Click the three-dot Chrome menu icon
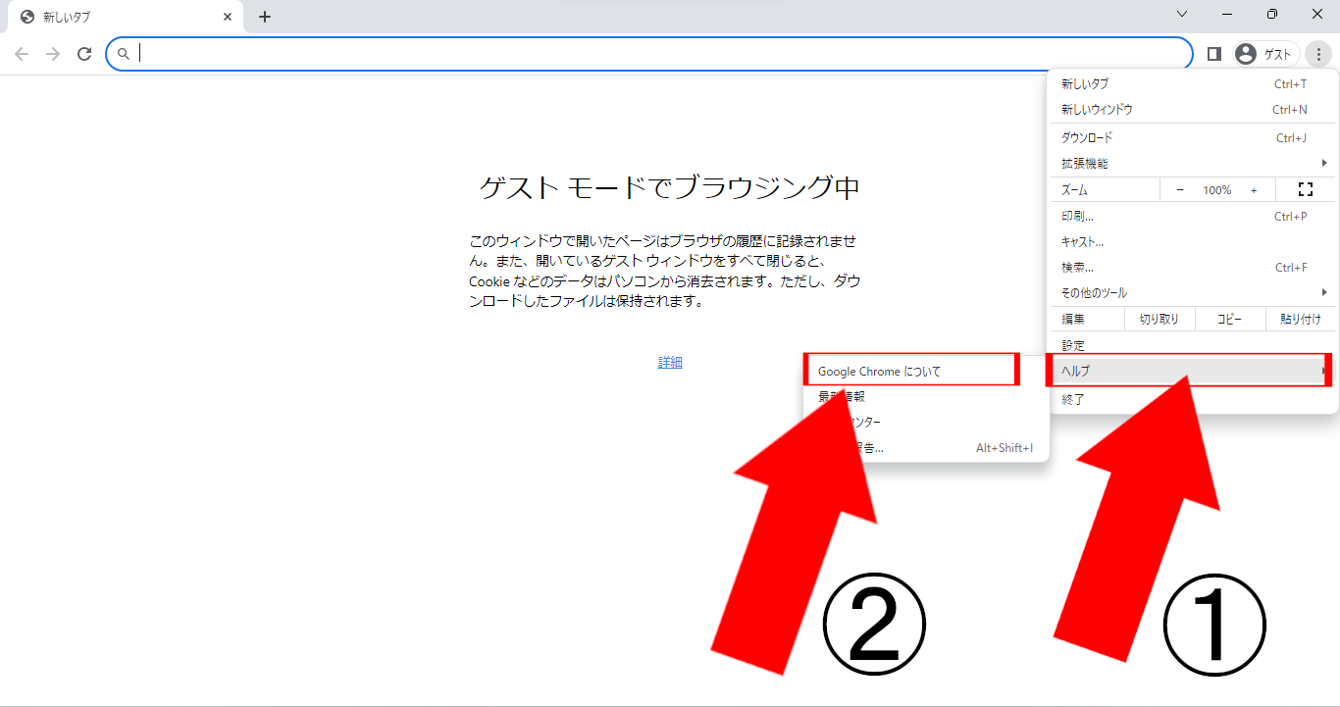This screenshot has height=707, width=1340. [1319, 54]
